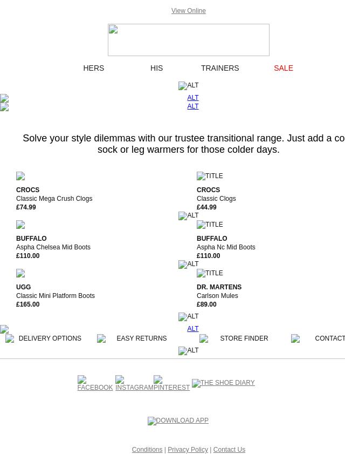Click Dr. Martens Carlson Mules image
345x461 pixels.
click(210, 273)
